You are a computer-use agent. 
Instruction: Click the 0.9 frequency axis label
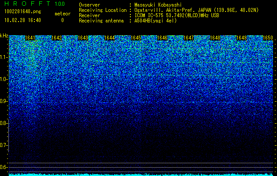point(4,101)
